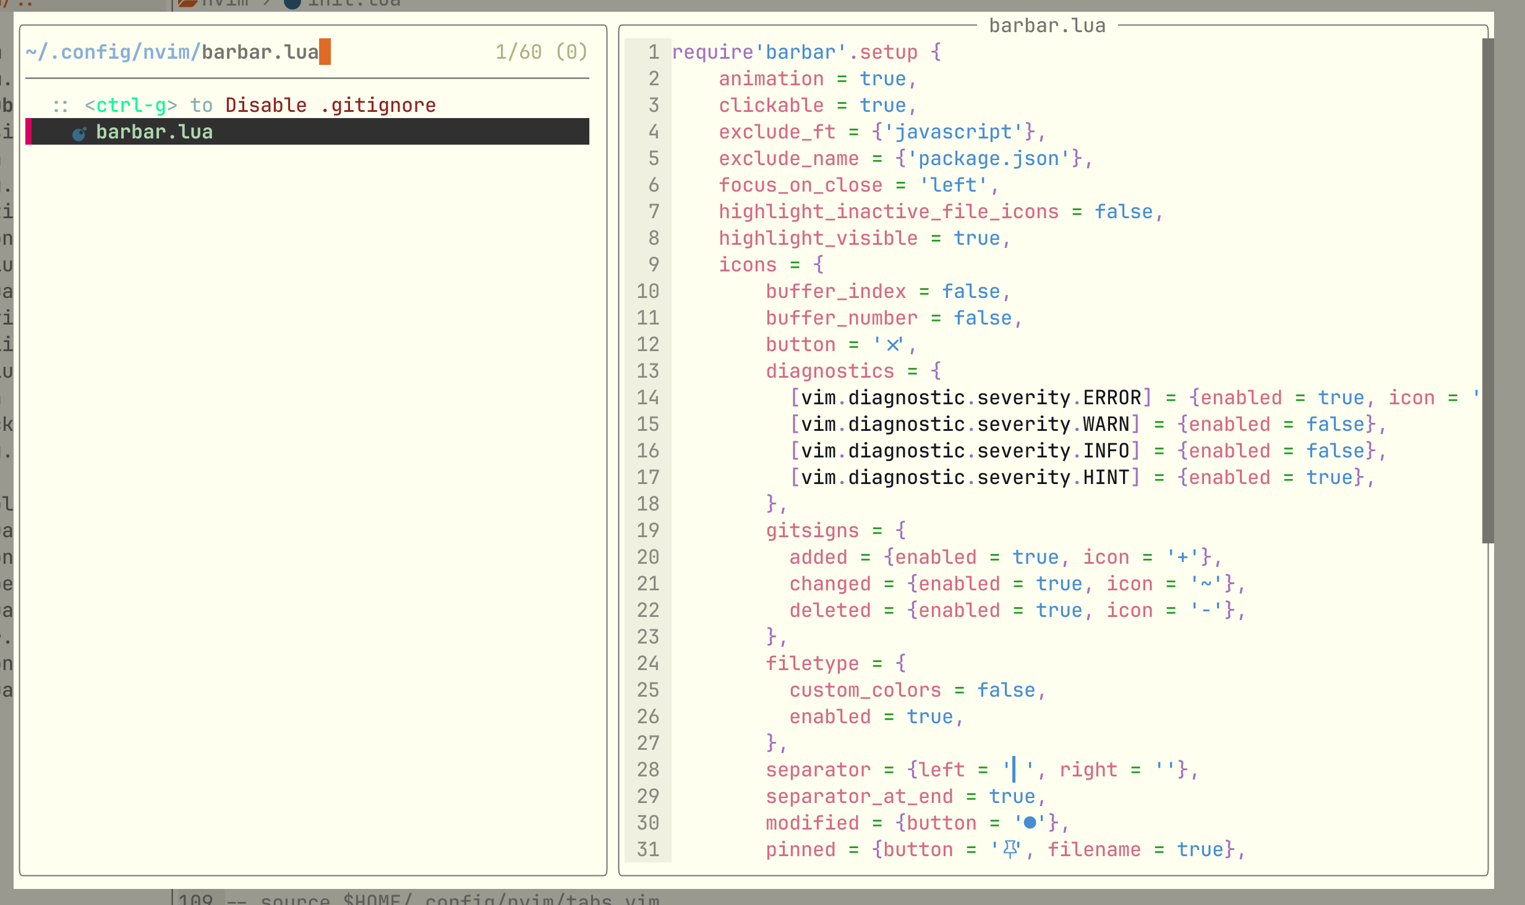Click the × close-button glyph on line 12
This screenshot has height=905, width=1525.
pyautogui.click(x=892, y=345)
